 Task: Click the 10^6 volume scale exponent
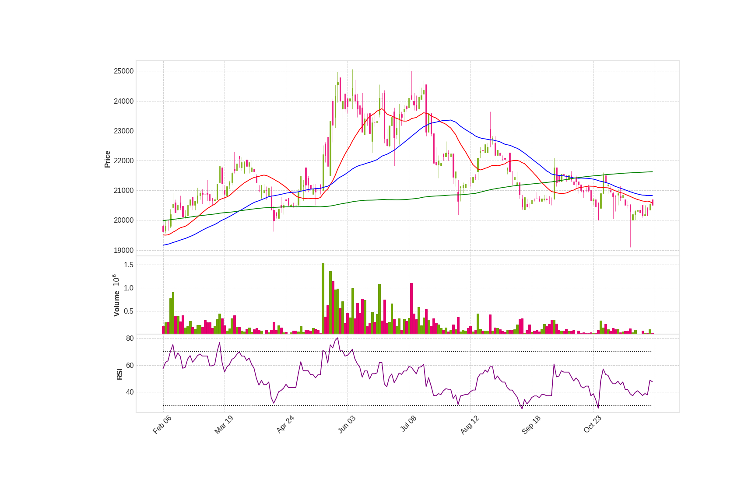116,280
